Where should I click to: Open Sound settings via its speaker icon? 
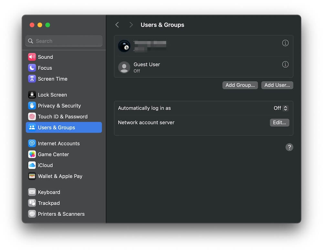coord(32,57)
